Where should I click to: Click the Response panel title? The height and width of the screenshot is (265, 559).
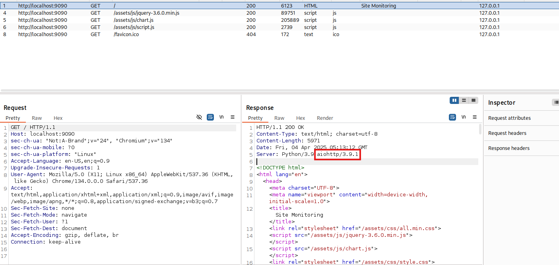[x=260, y=108]
